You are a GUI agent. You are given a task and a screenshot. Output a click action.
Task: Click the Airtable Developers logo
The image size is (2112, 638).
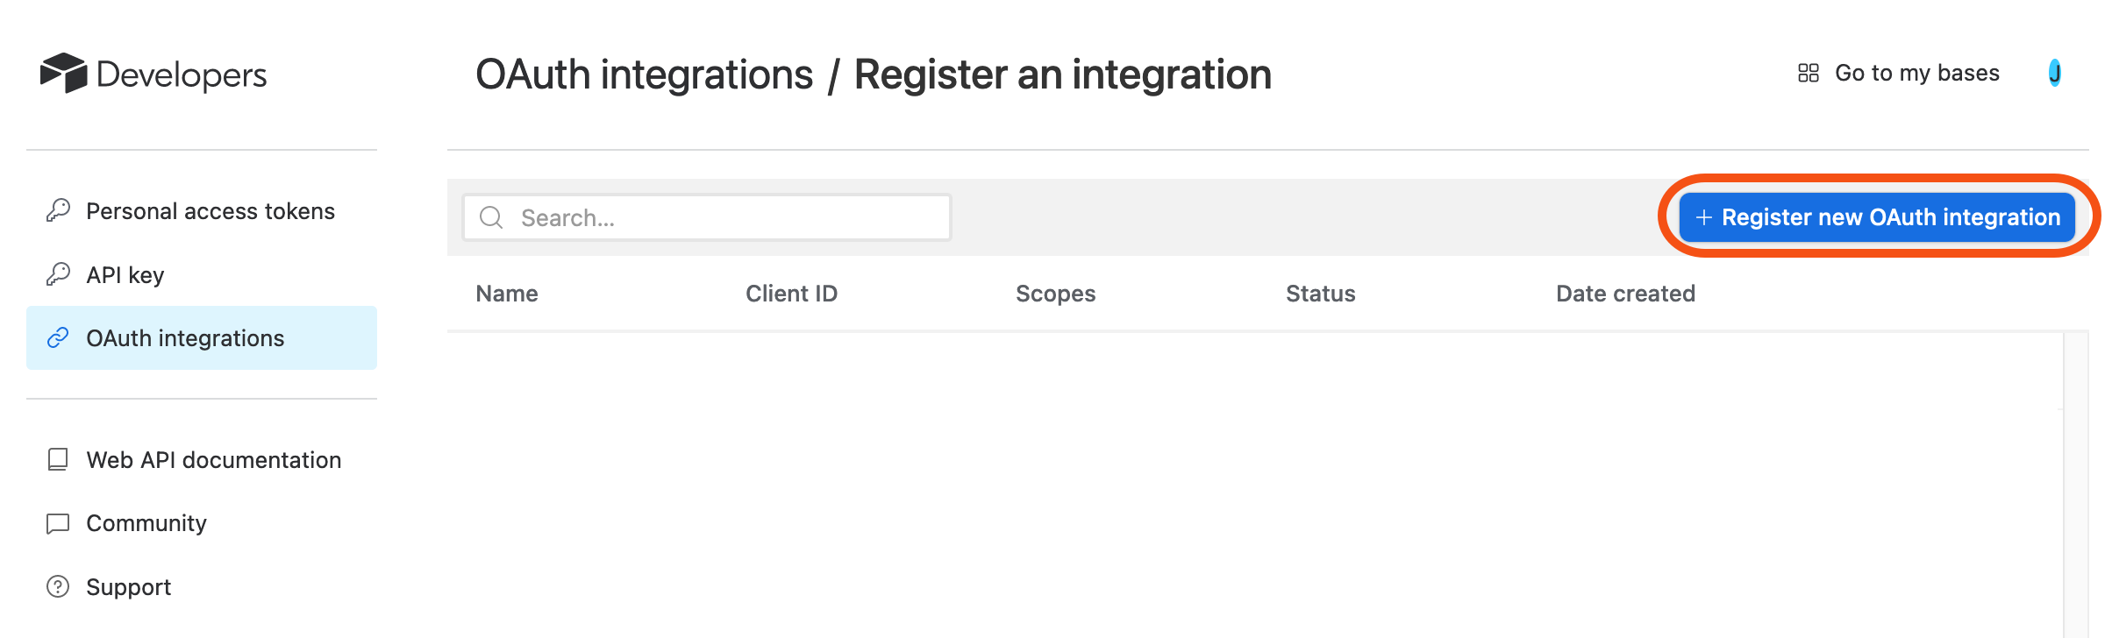[x=153, y=74]
